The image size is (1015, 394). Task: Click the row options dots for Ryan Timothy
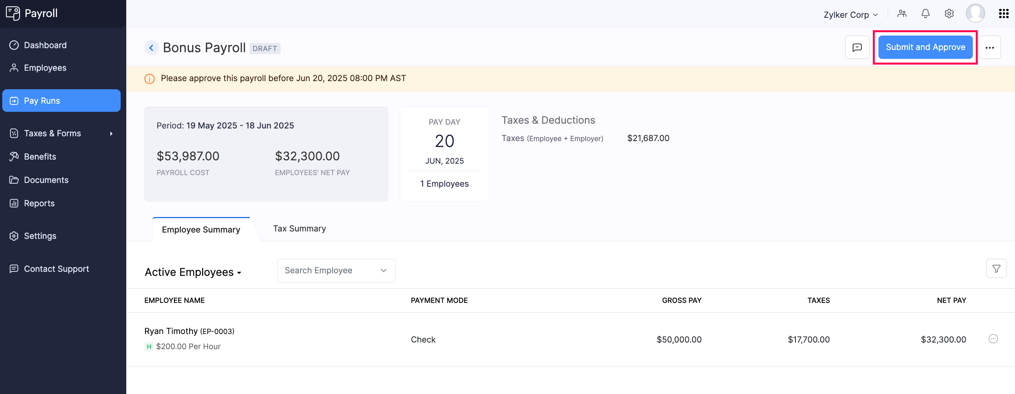[994, 339]
